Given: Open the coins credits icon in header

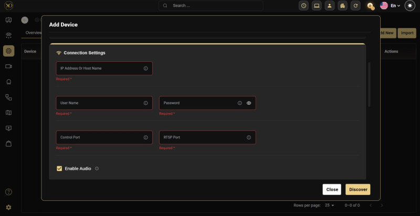Looking at the screenshot, I should click(371, 6).
